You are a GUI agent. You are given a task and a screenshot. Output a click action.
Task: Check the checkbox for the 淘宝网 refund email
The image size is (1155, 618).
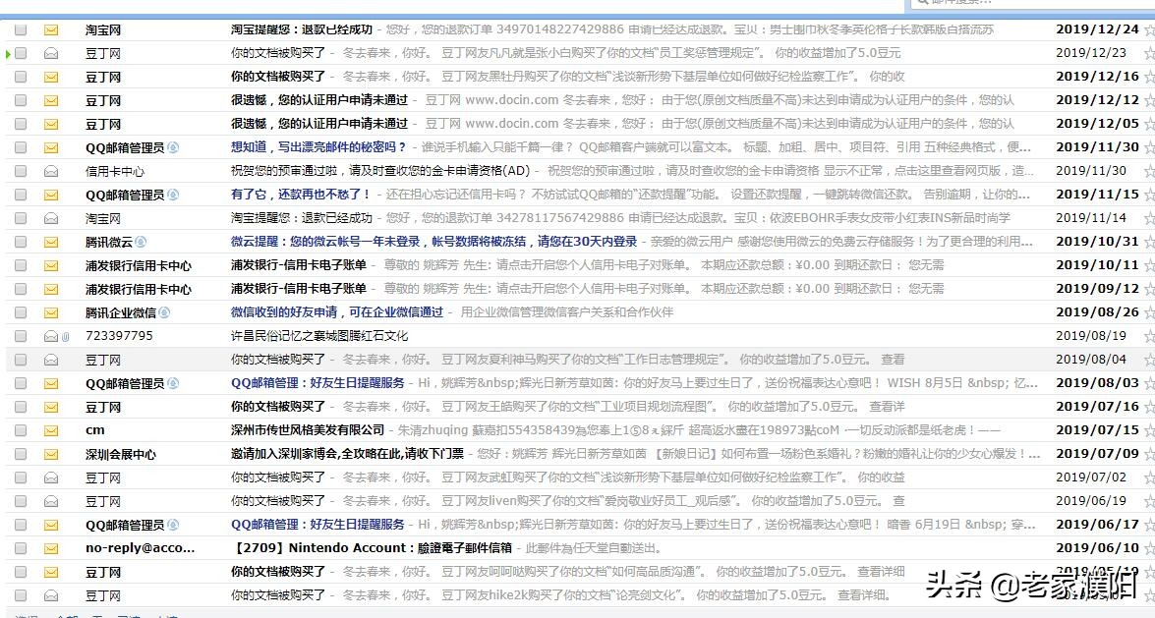(x=22, y=30)
